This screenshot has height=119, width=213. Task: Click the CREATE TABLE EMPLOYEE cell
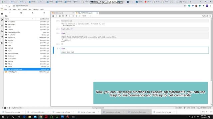[135, 35]
